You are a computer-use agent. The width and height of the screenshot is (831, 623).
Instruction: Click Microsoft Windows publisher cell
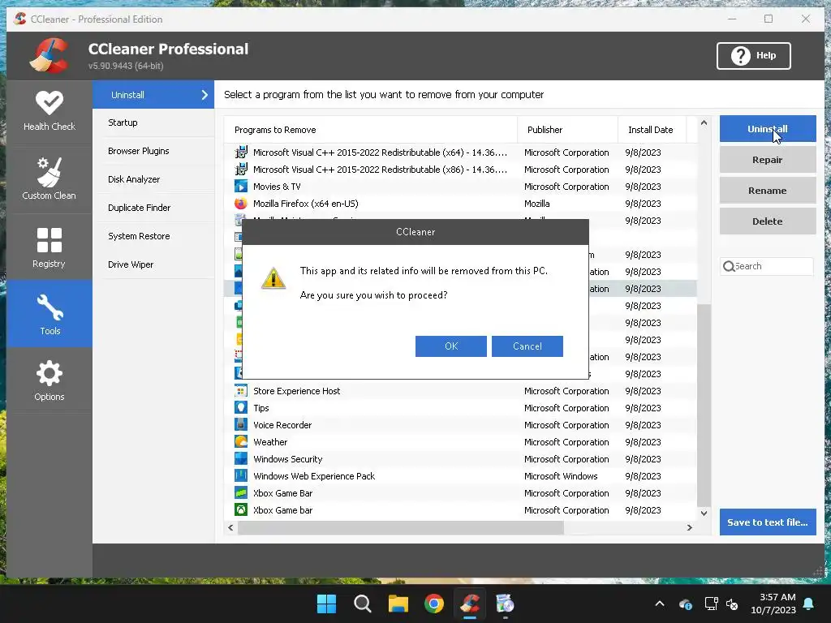coord(561,475)
